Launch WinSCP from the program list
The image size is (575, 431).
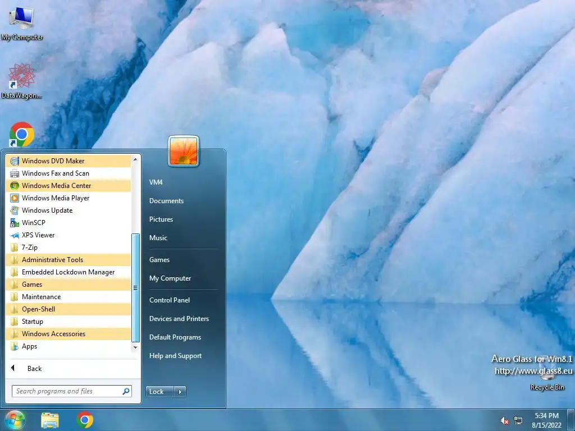68,223
